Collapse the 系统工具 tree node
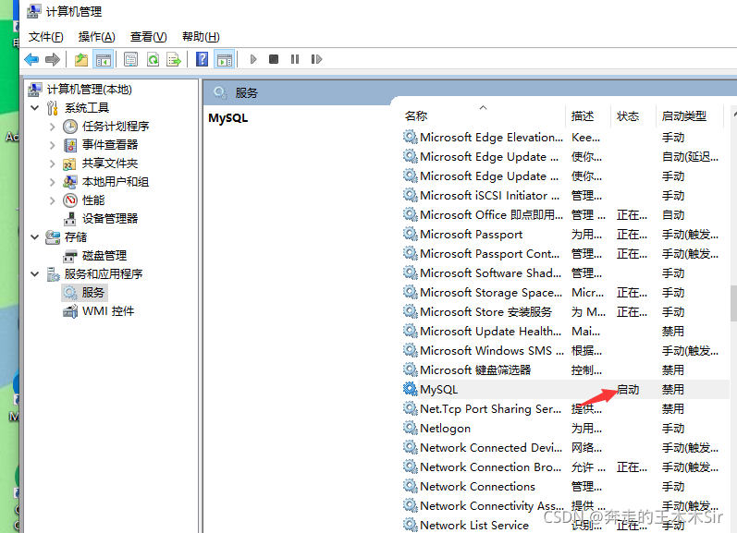The image size is (737, 533). (x=34, y=107)
